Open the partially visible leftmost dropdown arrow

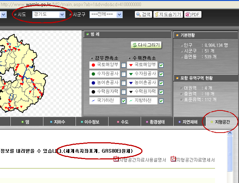pyautogui.click(x=3, y=15)
